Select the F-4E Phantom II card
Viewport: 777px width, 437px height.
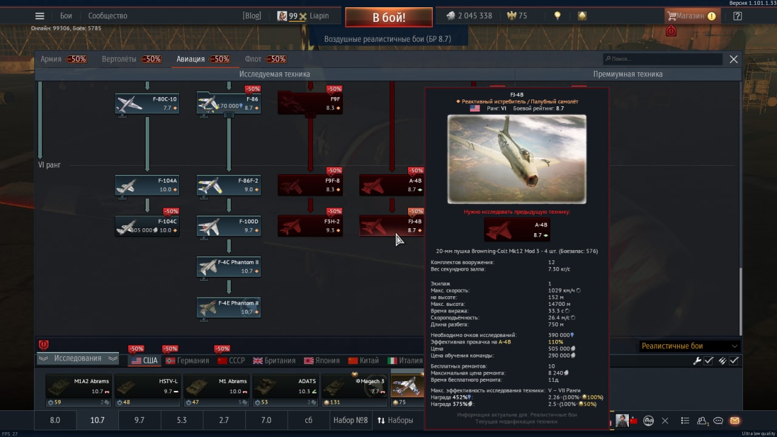pyautogui.click(x=229, y=308)
